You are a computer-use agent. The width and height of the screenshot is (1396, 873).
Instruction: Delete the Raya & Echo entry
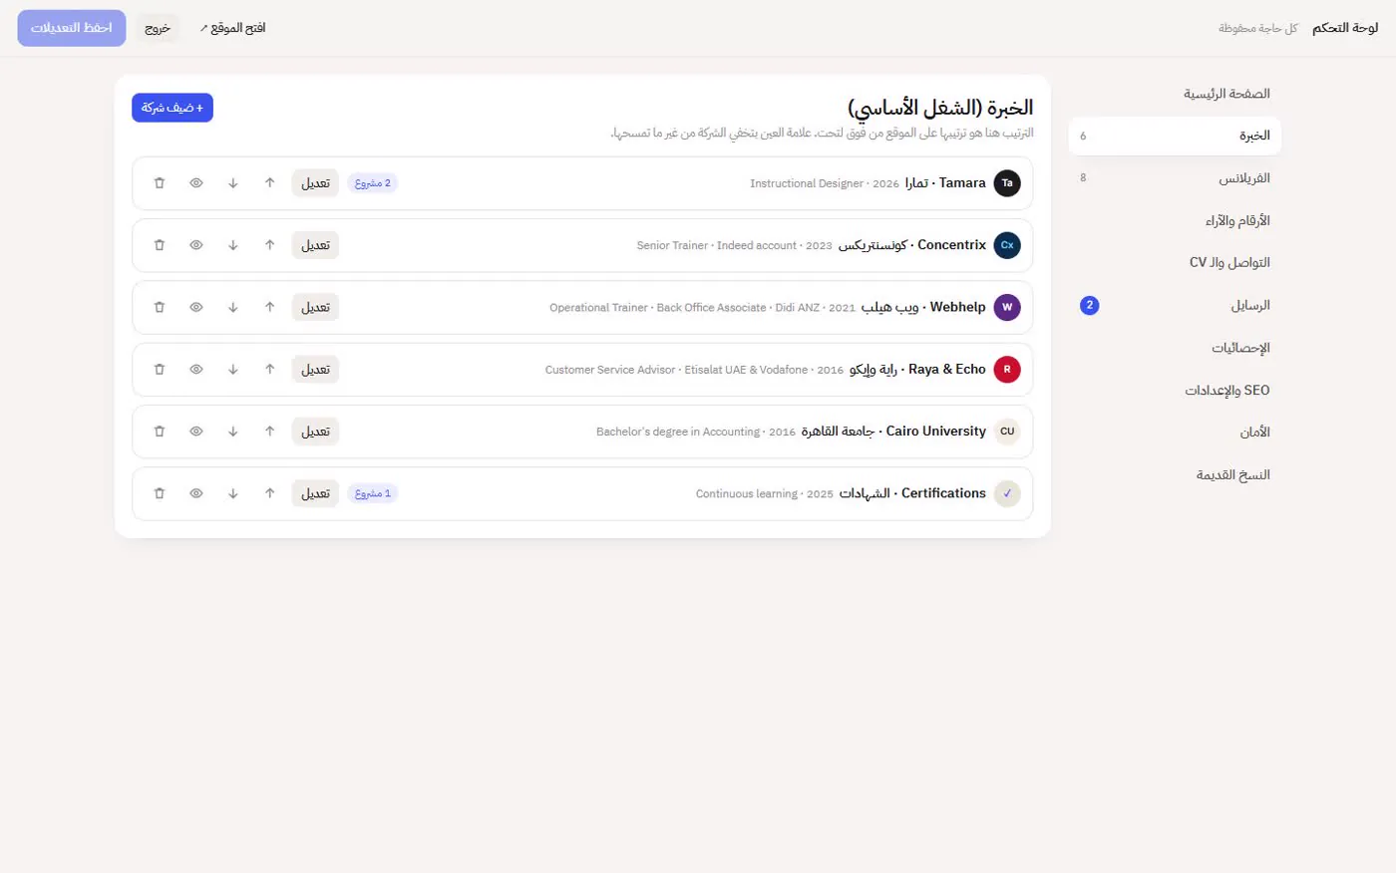160,370
